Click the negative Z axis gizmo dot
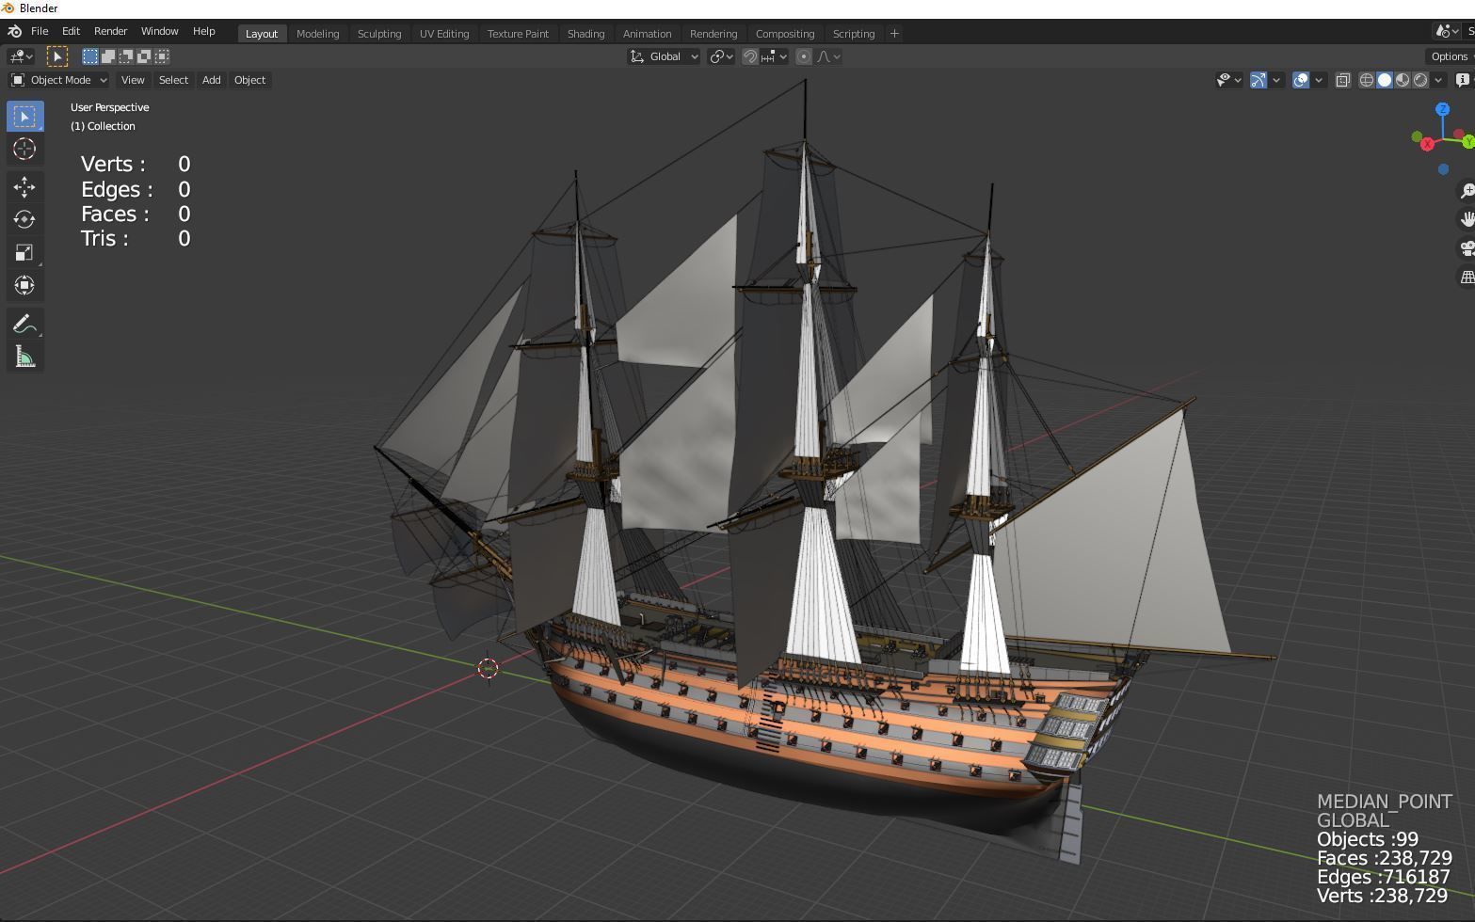Image resolution: width=1475 pixels, height=922 pixels. click(1443, 169)
